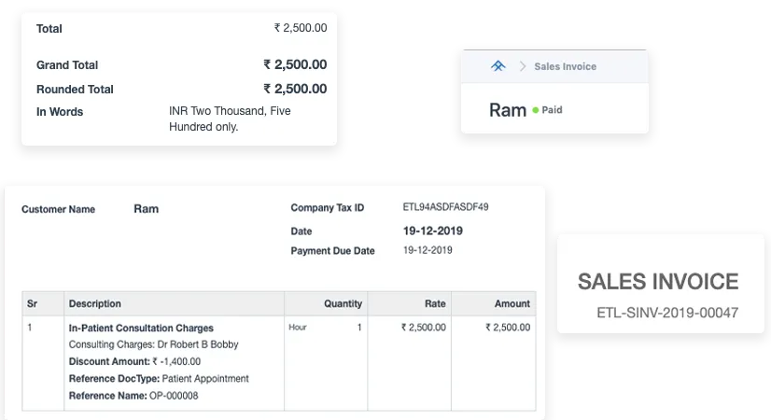Click the Rounded Total amount
The image size is (771, 420).
[x=295, y=89]
